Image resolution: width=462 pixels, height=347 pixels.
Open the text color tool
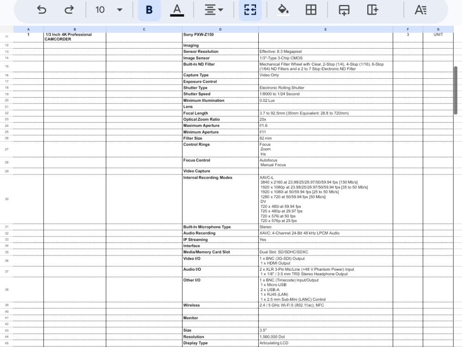(x=177, y=10)
